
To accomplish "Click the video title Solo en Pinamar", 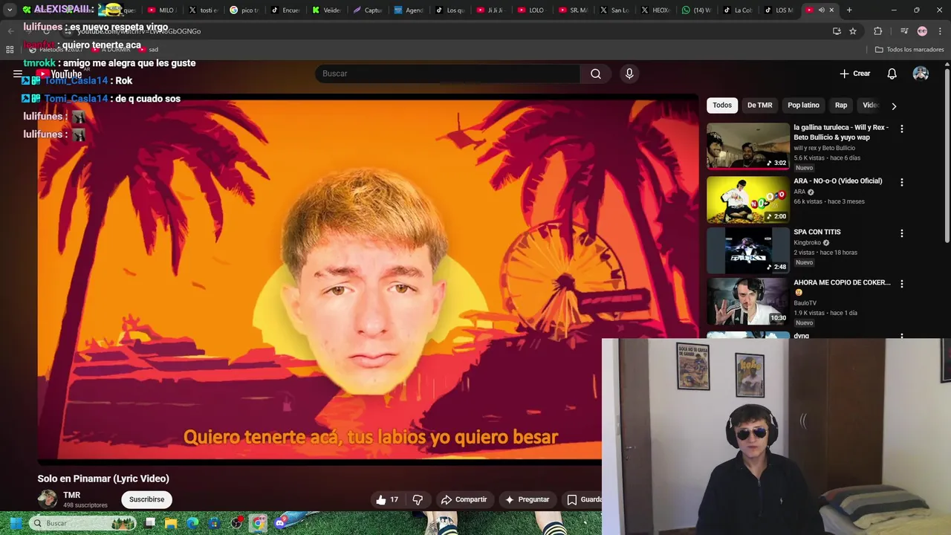I will [x=103, y=479].
